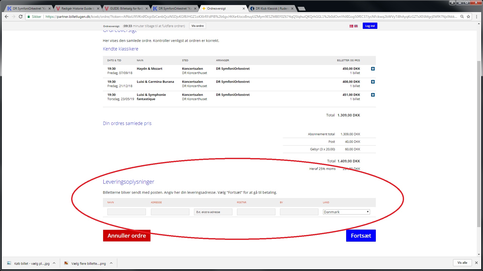Viewport: 483px width, 271px height.
Task: Reload the page with refresh icon
Action: point(21,17)
